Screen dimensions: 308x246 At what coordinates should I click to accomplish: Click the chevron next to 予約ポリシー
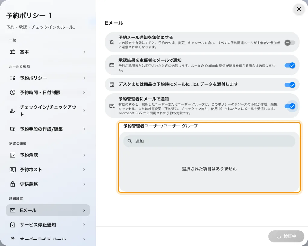tap(84, 78)
